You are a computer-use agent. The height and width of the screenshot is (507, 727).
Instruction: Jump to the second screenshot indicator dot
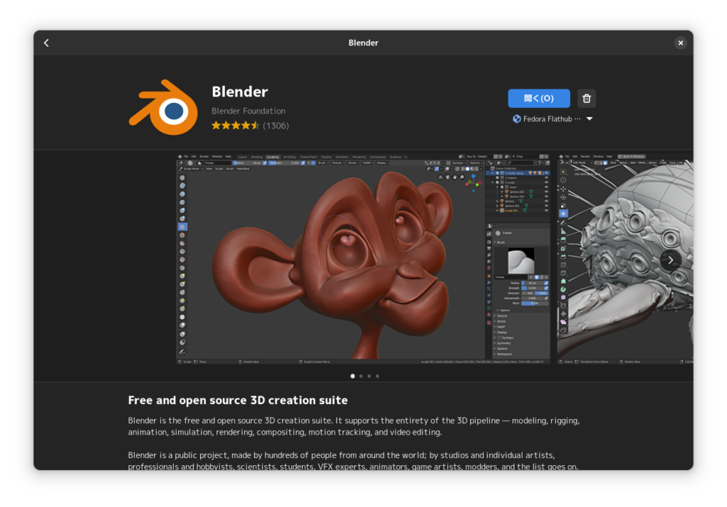coord(361,376)
